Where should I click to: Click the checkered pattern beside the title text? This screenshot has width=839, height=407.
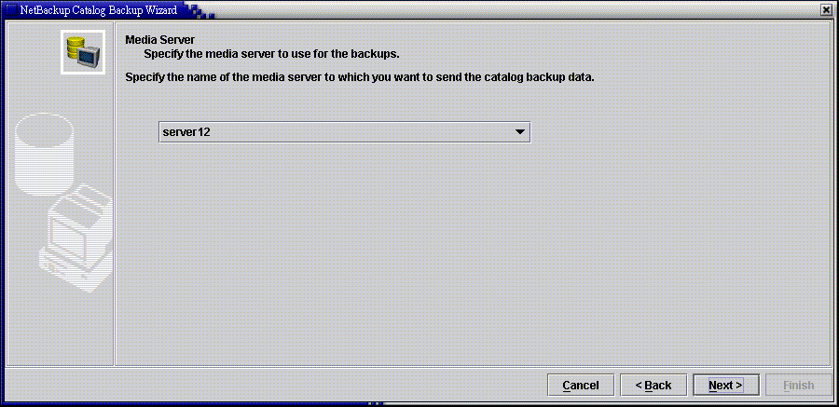(x=199, y=9)
